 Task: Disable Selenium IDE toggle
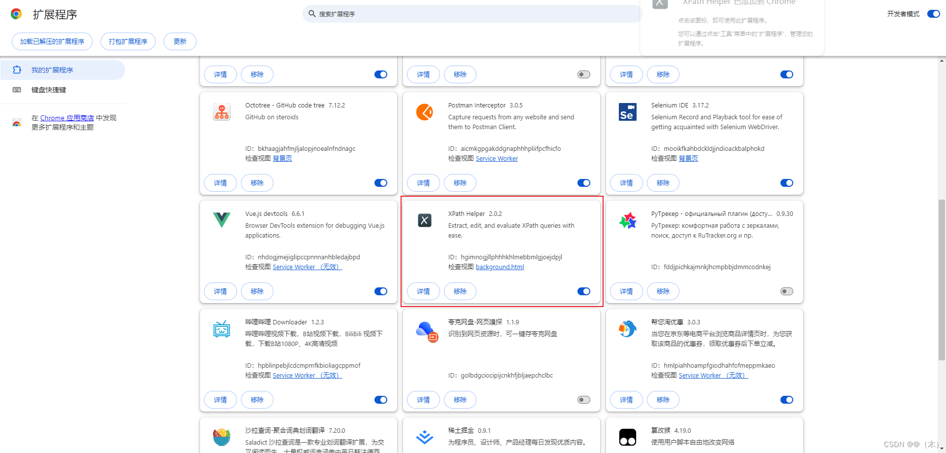787,183
